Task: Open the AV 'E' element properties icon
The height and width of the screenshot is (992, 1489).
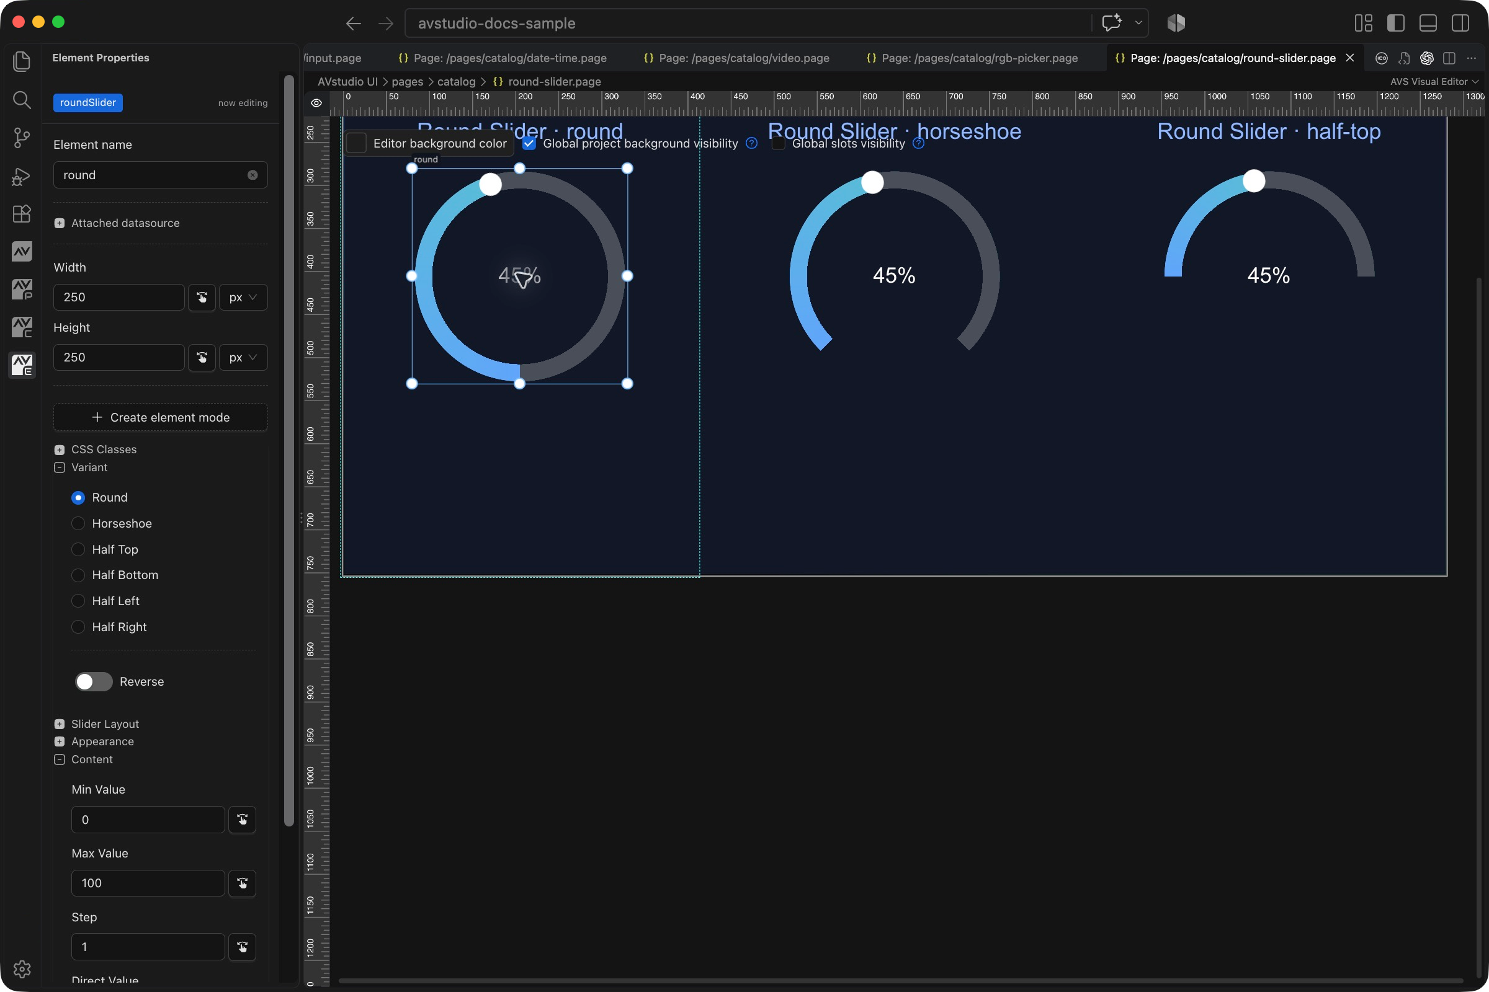Action: [22, 365]
